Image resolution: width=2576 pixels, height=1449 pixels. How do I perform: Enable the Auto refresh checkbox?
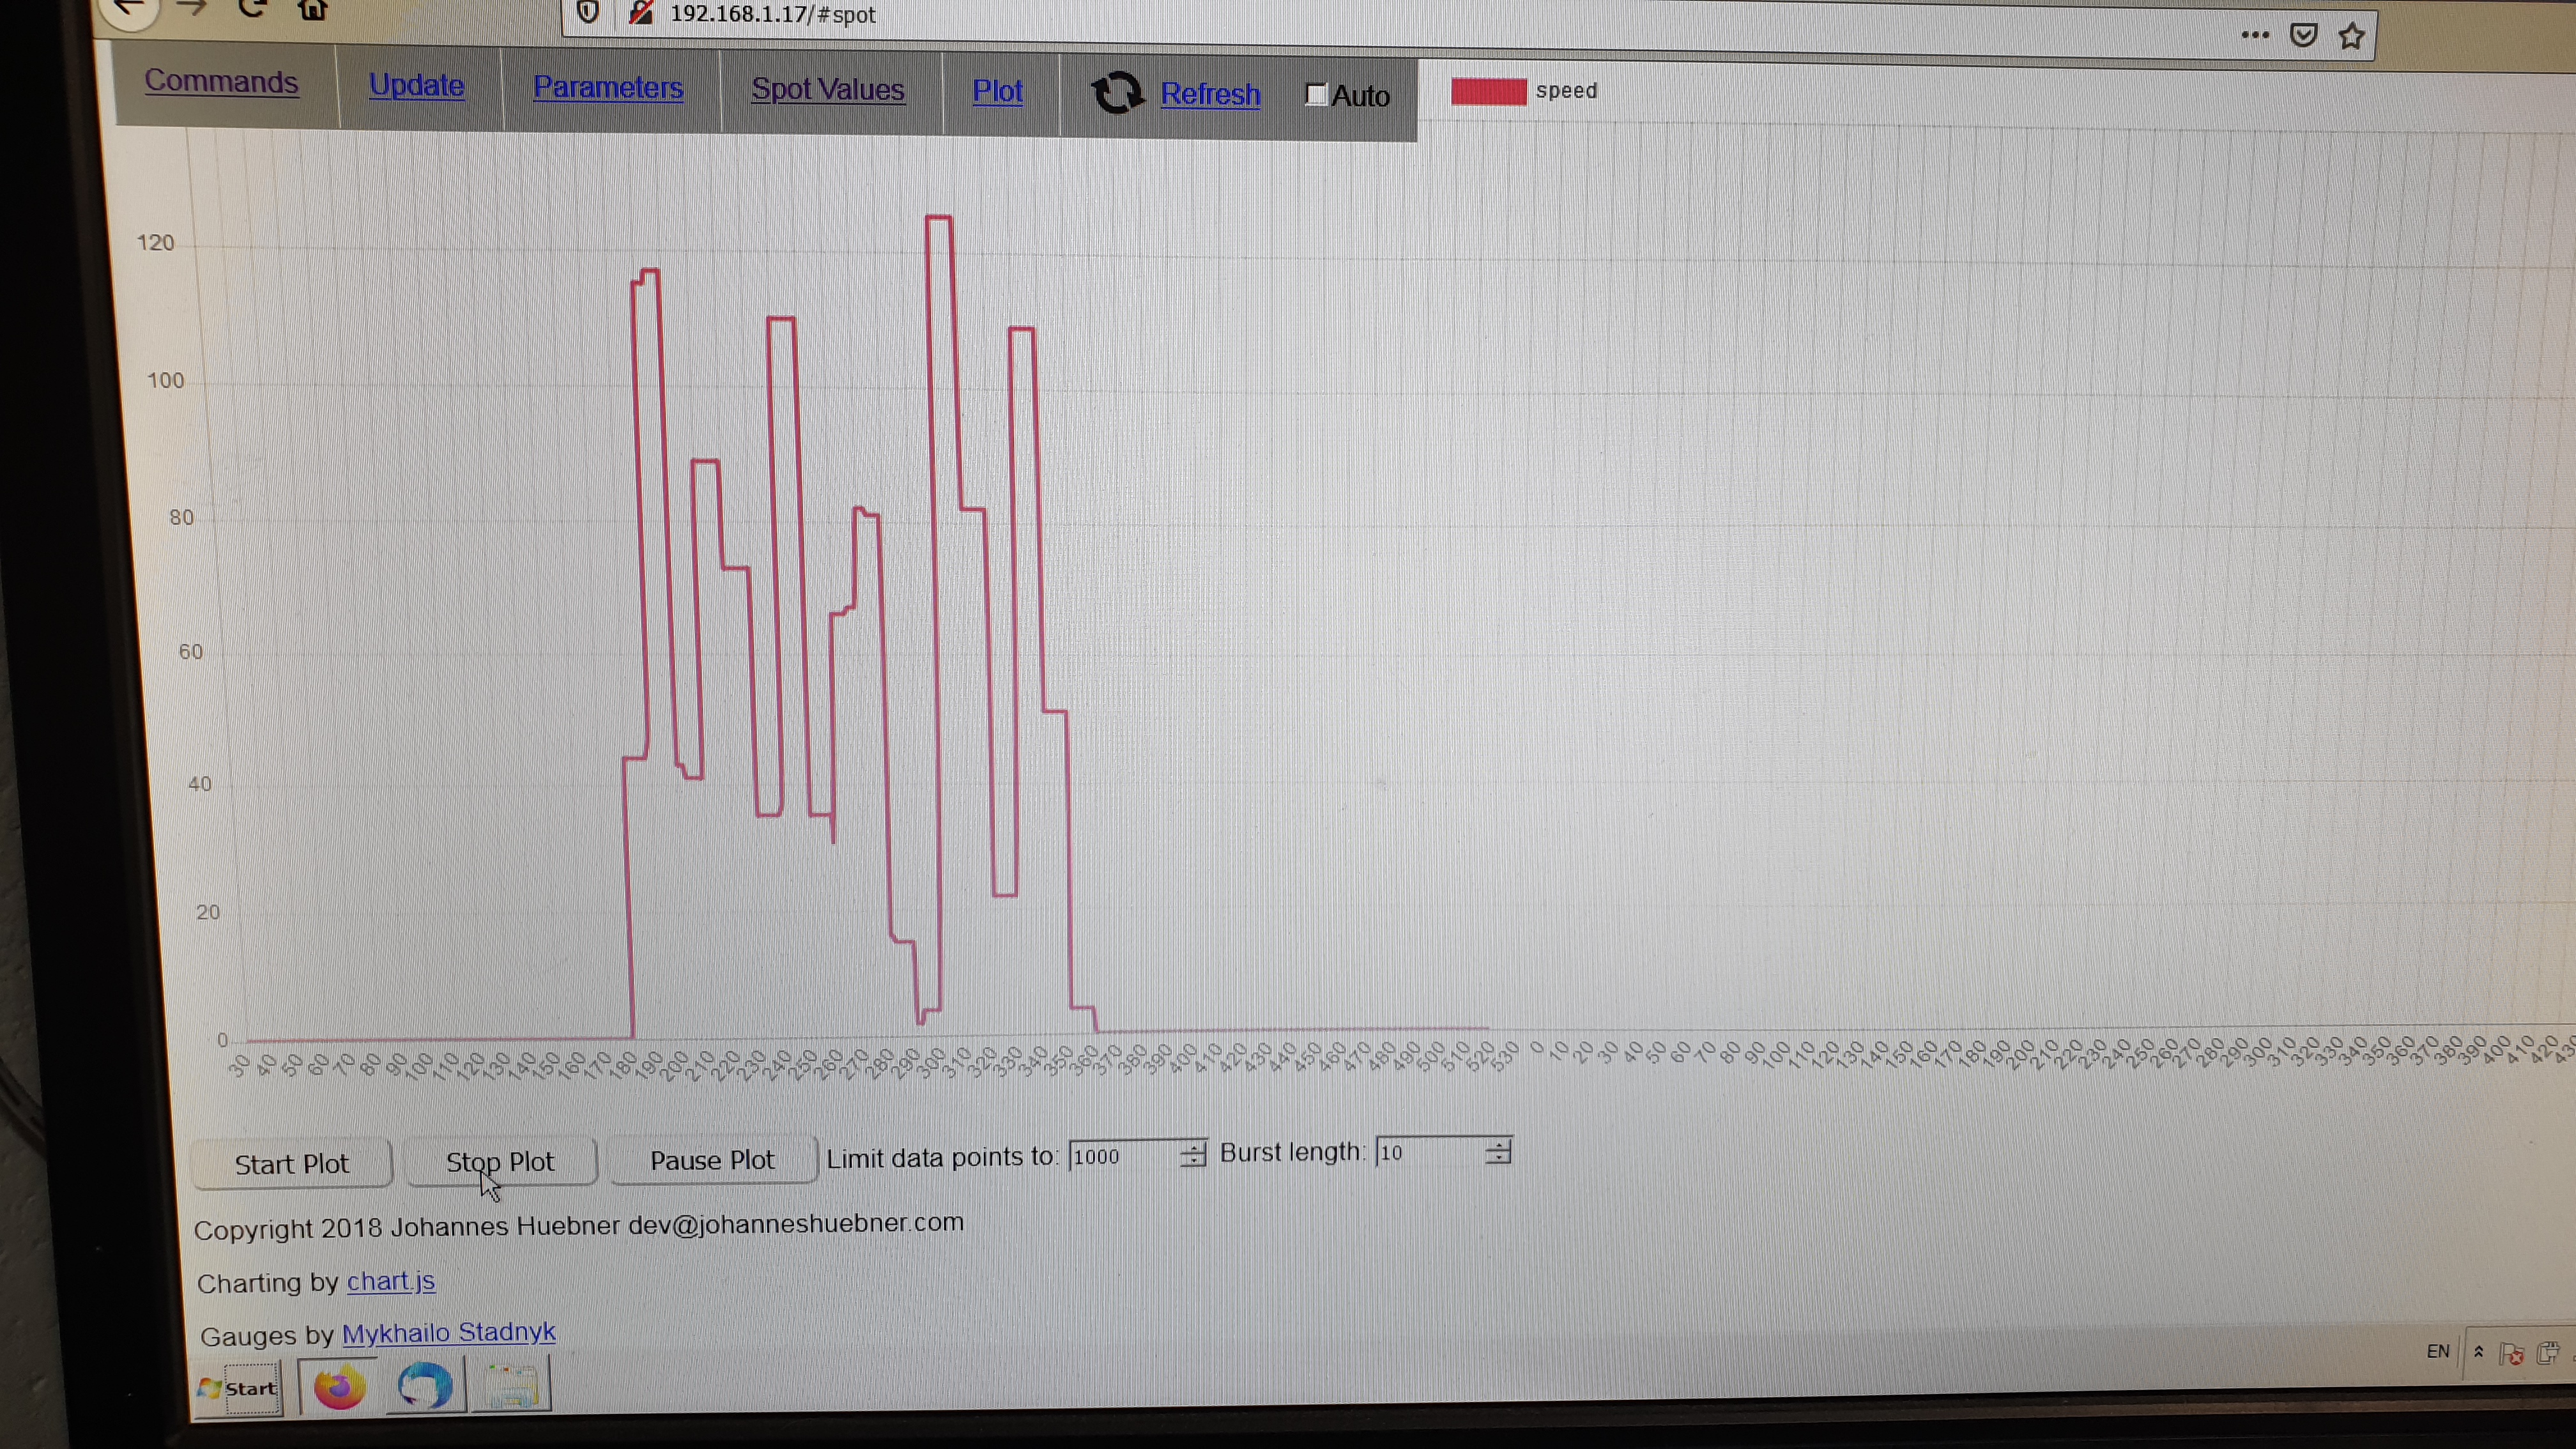pyautogui.click(x=1316, y=95)
